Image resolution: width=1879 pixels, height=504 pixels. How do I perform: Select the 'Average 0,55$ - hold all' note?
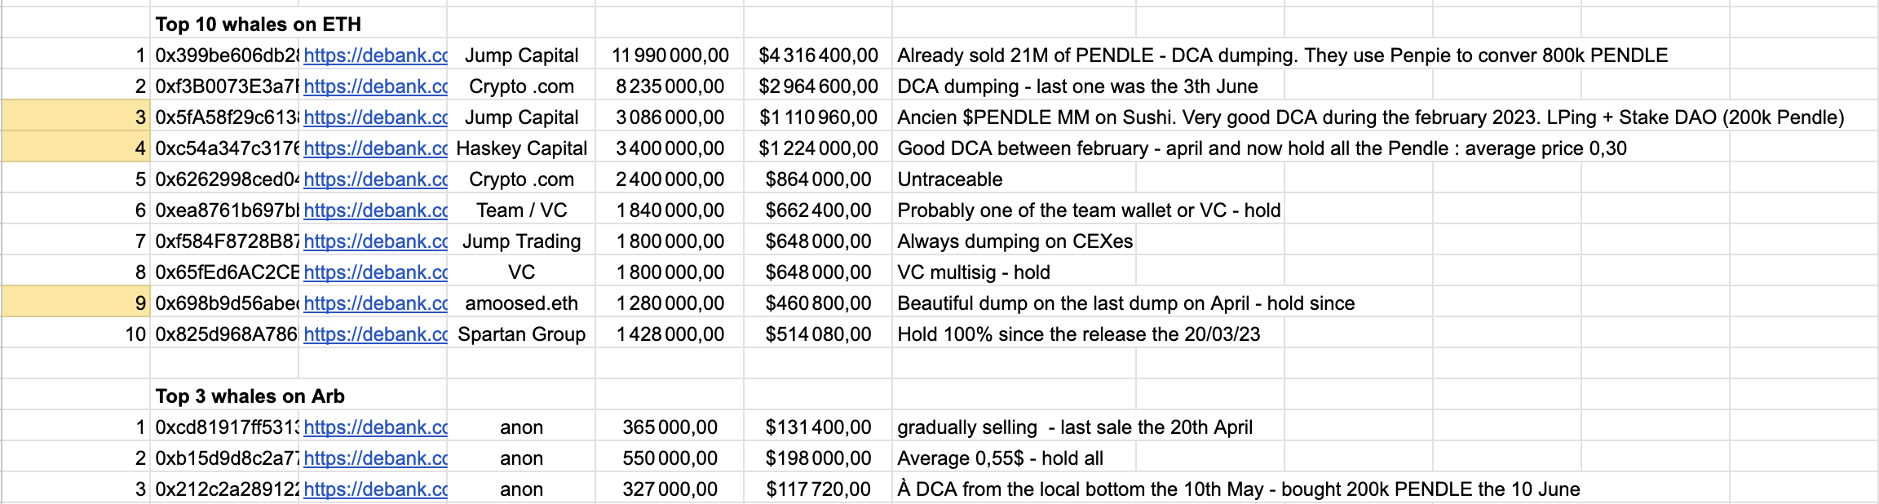(1000, 458)
